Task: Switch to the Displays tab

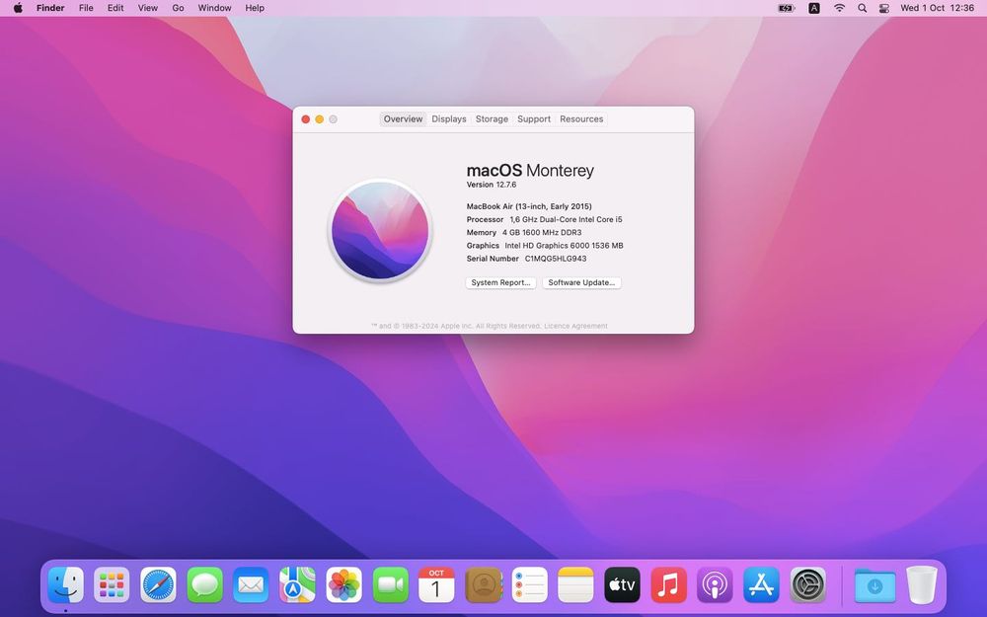Action: click(449, 119)
